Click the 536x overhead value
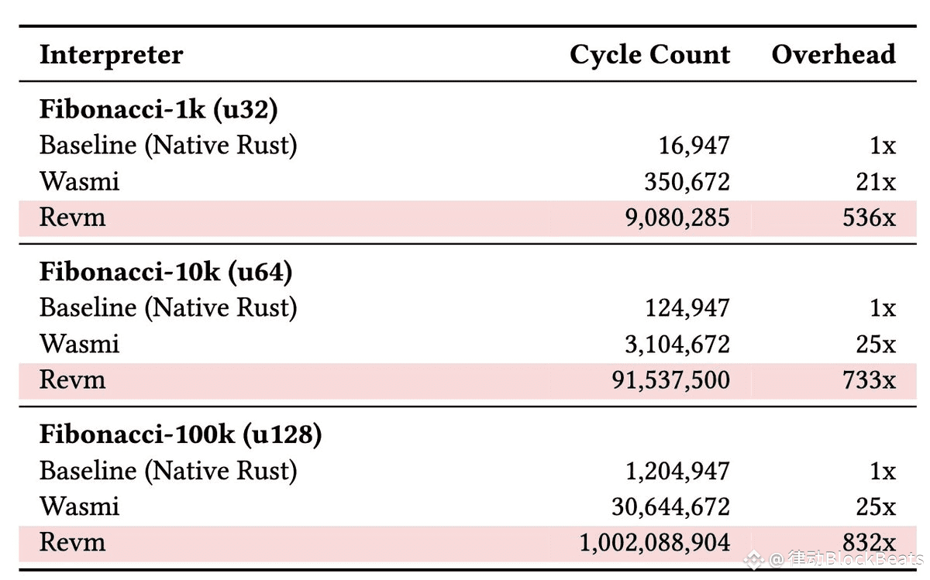 (869, 218)
